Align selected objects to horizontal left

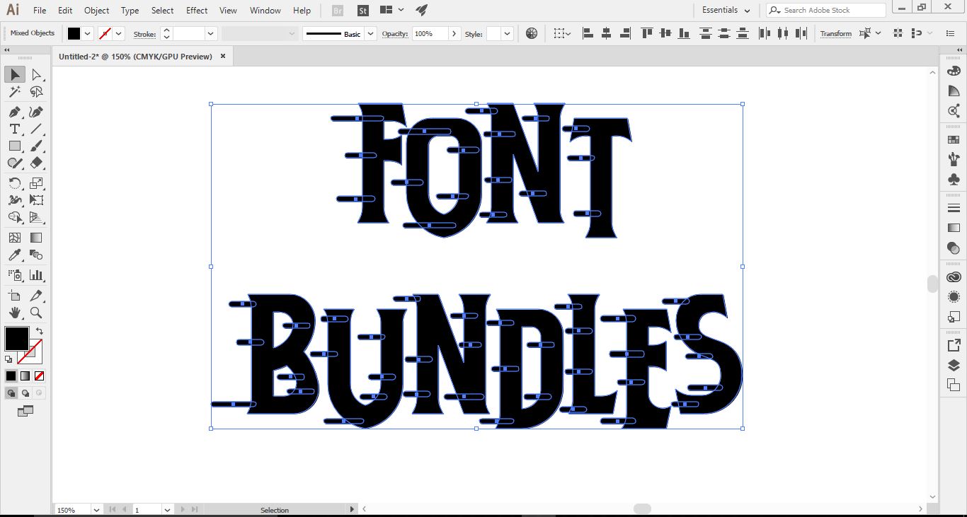click(x=588, y=33)
